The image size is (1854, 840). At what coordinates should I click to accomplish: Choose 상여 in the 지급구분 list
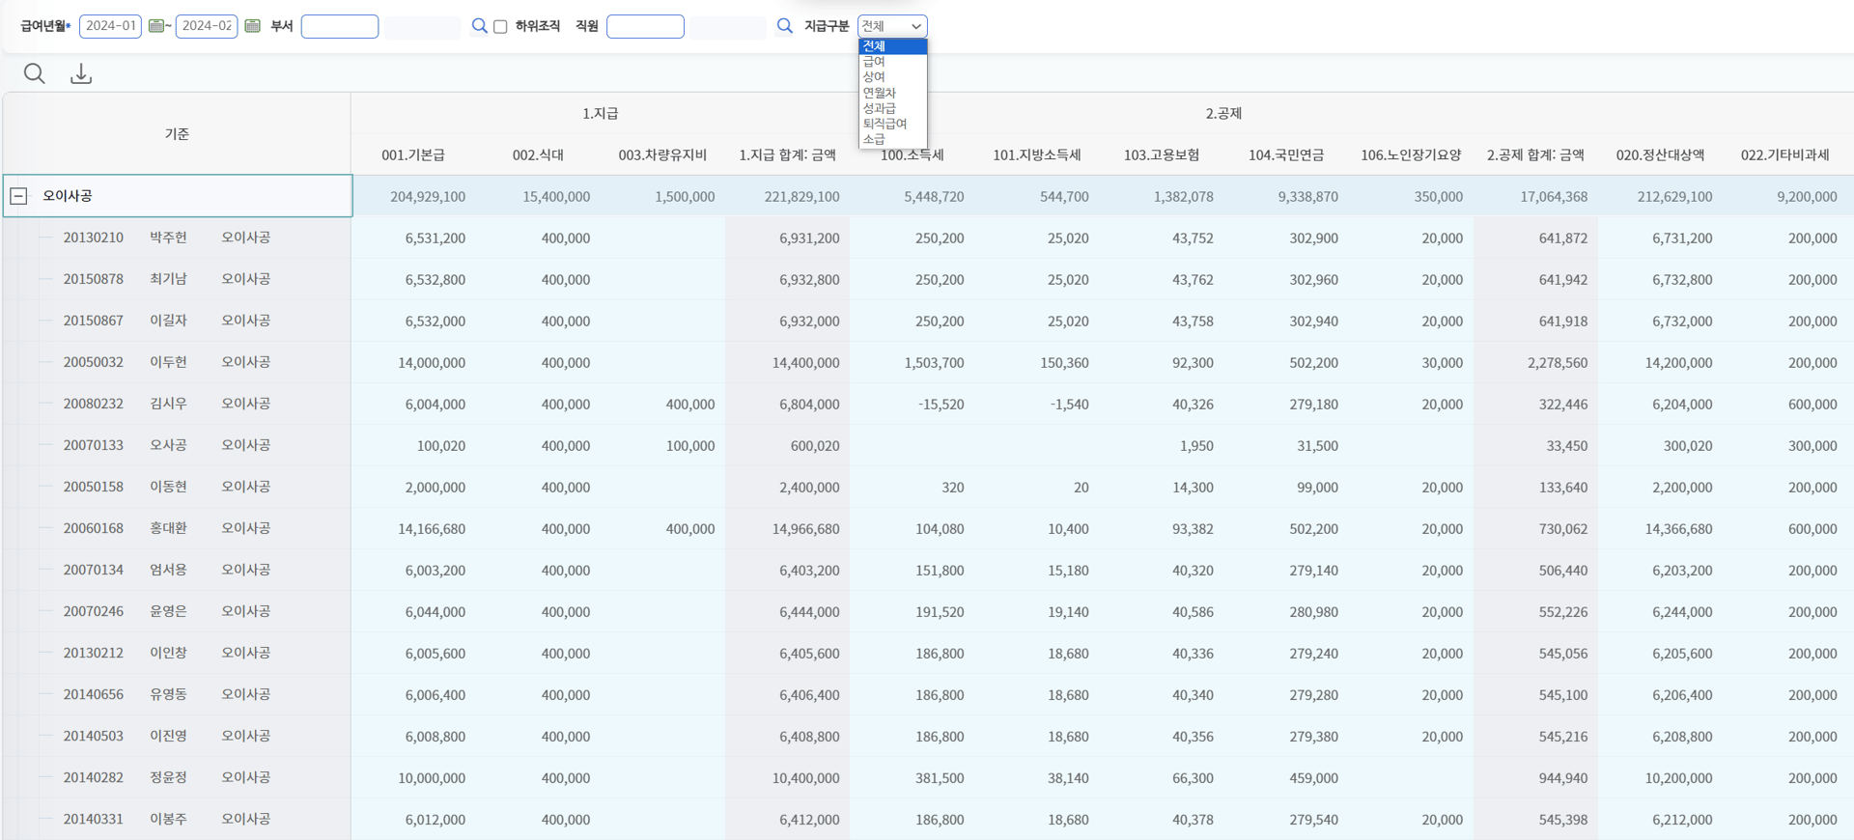pos(893,77)
